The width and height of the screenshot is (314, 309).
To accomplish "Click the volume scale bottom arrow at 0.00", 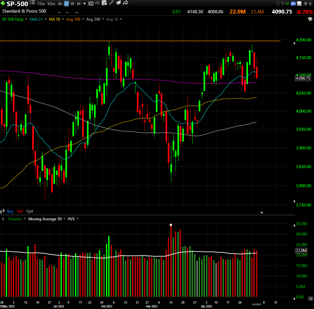I will 294,299.
